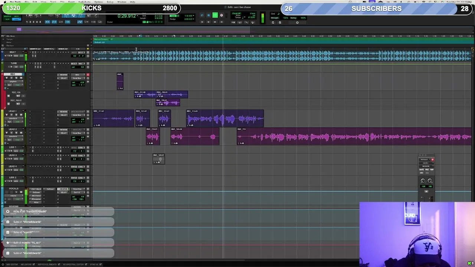
Task: Click the REC track volume value field
Action: point(78,82)
